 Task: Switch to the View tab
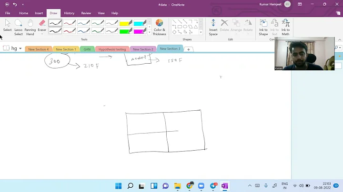click(x=101, y=13)
